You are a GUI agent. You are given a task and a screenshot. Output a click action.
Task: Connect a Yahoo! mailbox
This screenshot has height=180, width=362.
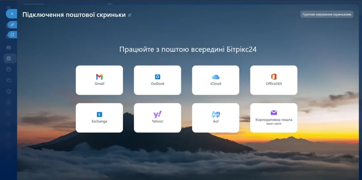click(157, 118)
